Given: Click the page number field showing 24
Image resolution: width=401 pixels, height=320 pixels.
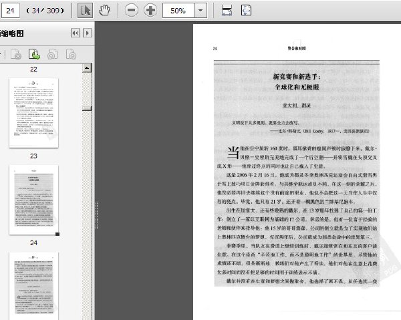Looking at the screenshot, I should tap(11, 11).
